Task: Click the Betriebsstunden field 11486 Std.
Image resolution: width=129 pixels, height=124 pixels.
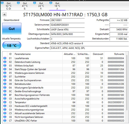Action: tap(119, 39)
